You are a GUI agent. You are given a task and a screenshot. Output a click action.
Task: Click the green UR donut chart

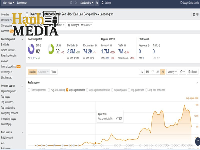pyautogui.click(x=51, y=49)
